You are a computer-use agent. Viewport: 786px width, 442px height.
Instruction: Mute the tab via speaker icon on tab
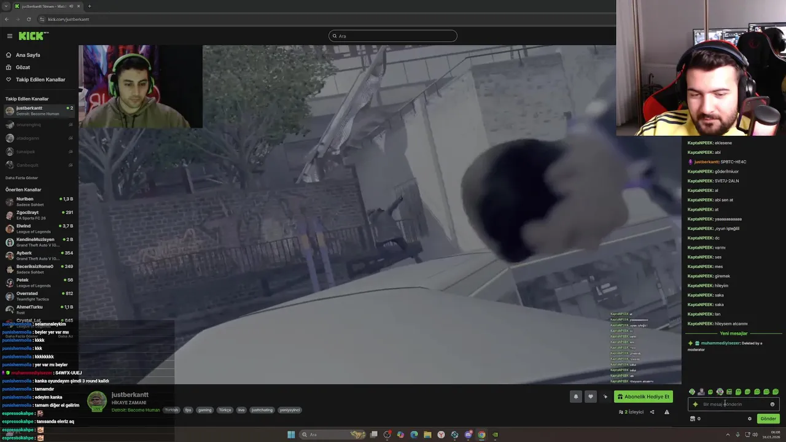click(71, 6)
